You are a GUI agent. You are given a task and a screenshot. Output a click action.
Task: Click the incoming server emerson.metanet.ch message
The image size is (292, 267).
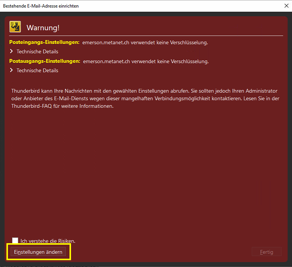(145, 42)
